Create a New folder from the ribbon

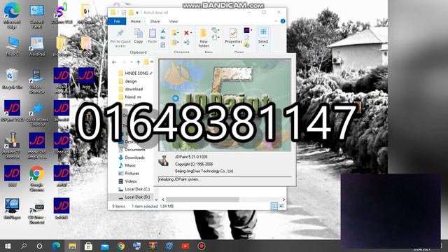click(204, 38)
